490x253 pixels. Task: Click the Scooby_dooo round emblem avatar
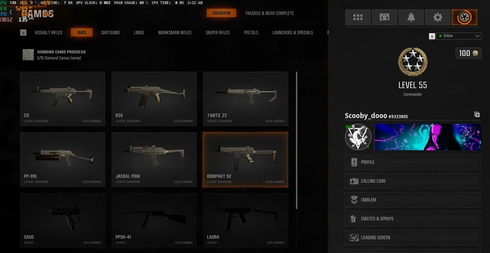coord(358,137)
